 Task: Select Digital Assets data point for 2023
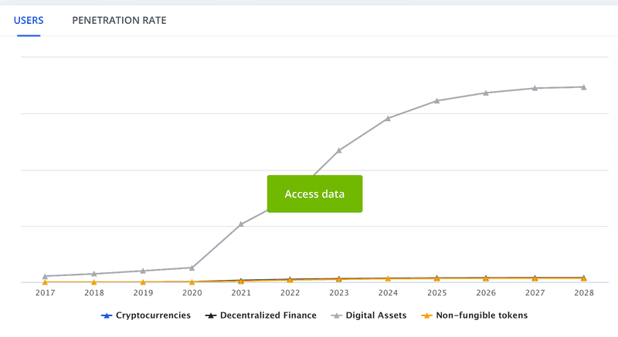pos(339,150)
